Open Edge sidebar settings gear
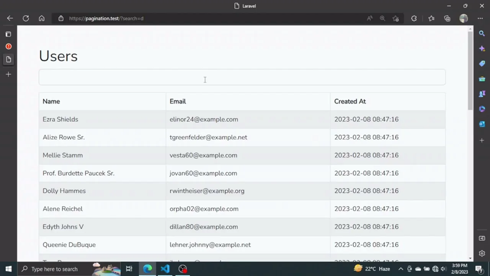 482,253
